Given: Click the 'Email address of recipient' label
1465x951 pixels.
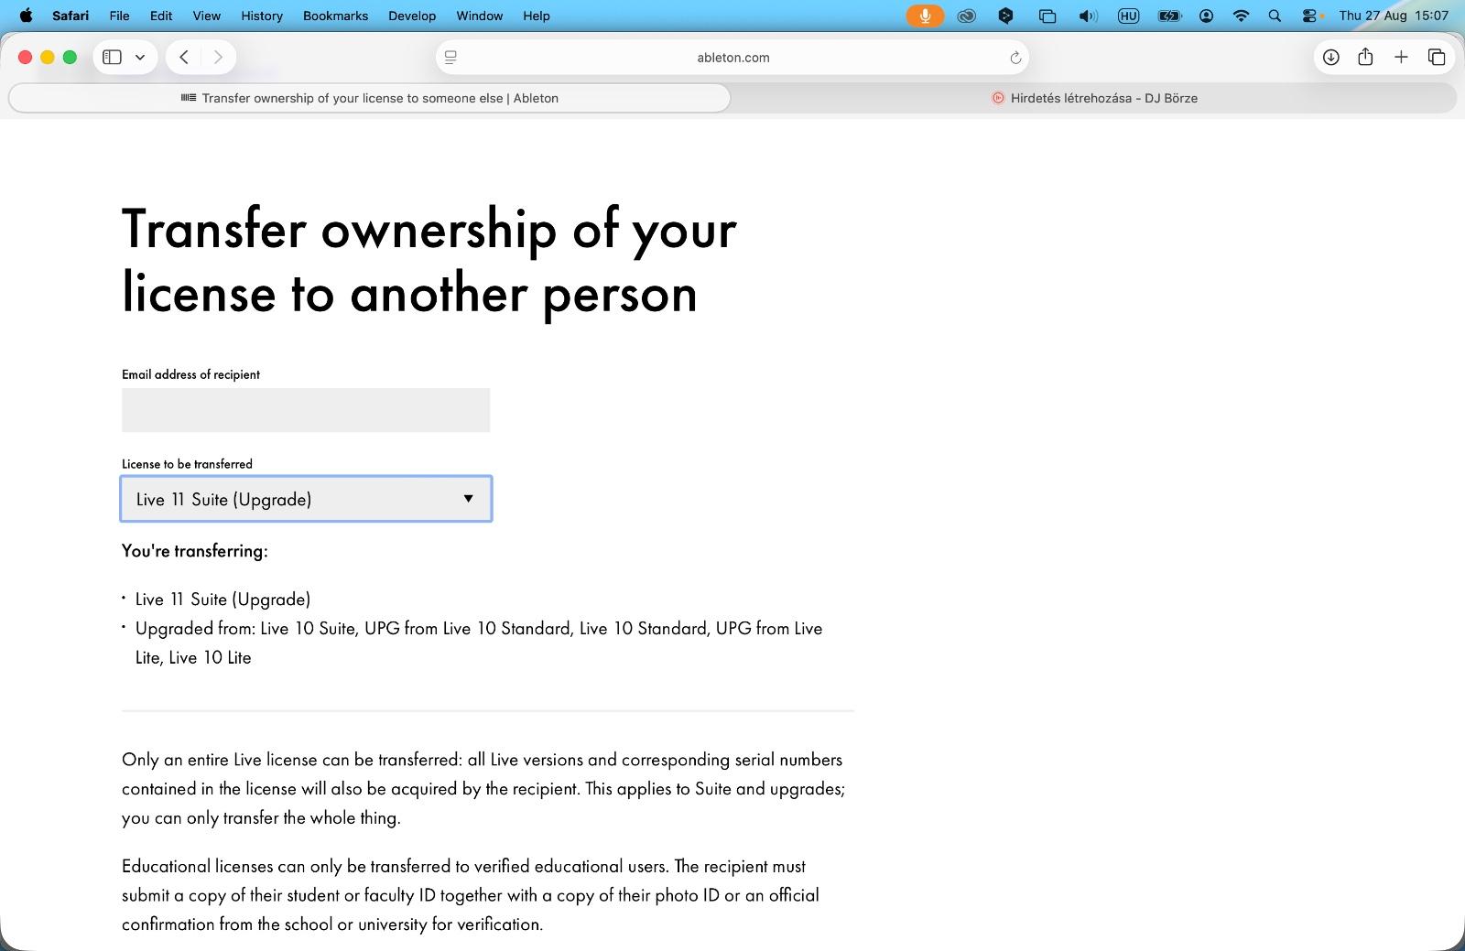Looking at the screenshot, I should coord(190,374).
